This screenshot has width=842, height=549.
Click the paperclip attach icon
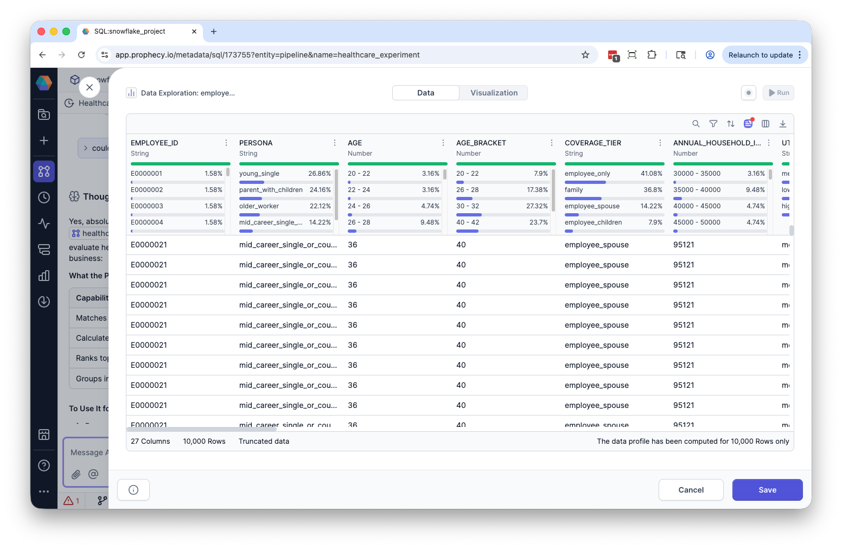(76, 474)
